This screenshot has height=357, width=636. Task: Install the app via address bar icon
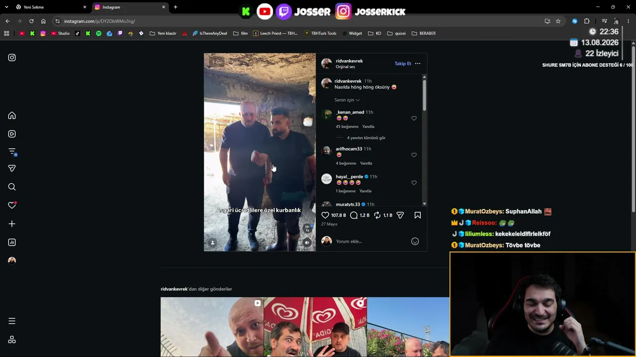click(x=547, y=21)
